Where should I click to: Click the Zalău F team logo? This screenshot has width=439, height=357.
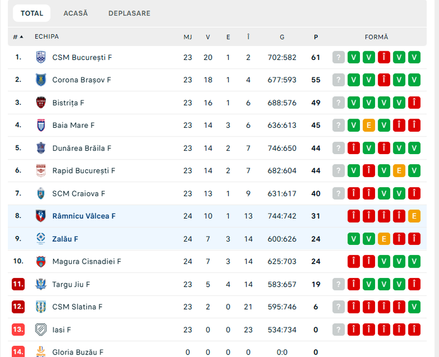(41, 238)
